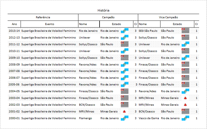Click São Paulo flag for champion Sollys/Osasco 2009-10
The width and height of the screenshot is (207, 129).
coord(125,58)
